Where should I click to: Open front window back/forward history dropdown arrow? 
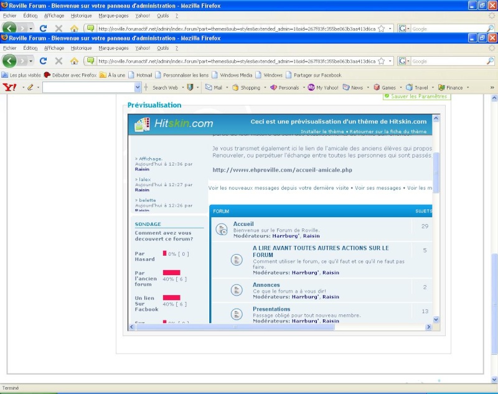[x=31, y=61]
